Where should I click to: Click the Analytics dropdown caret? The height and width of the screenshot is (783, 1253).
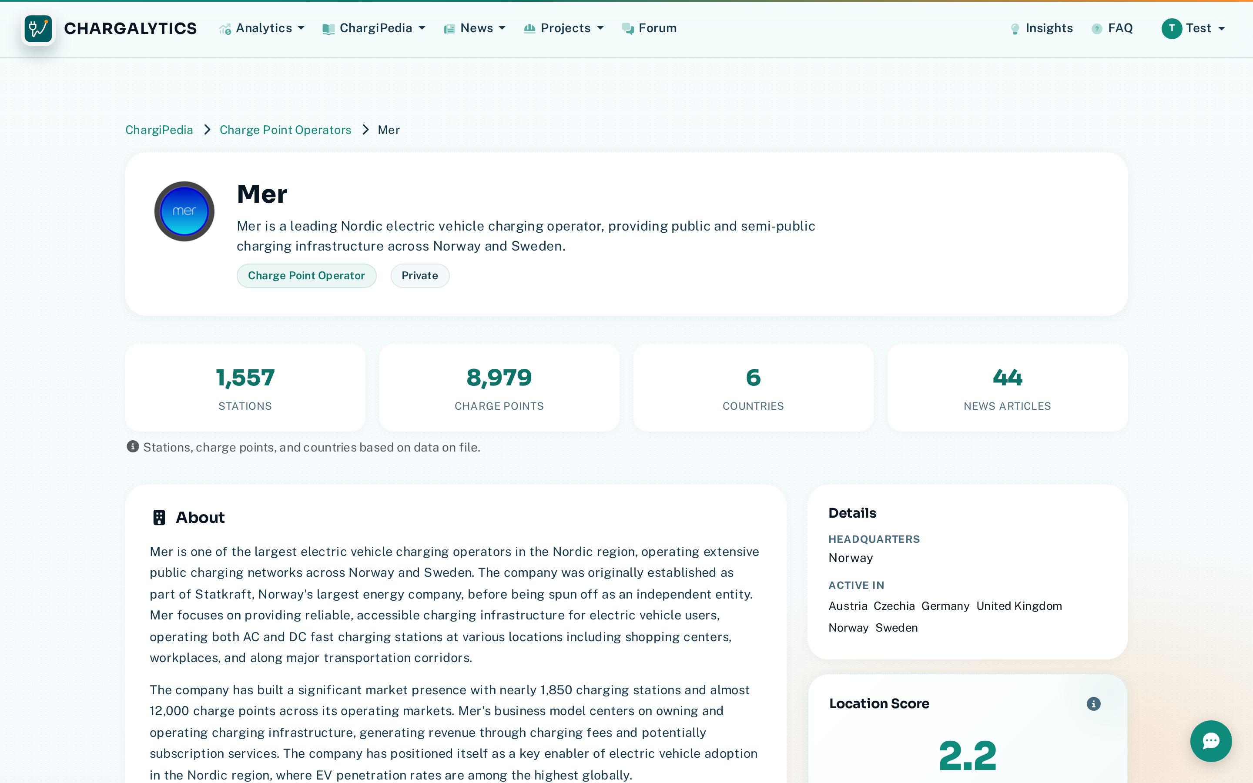click(x=302, y=28)
